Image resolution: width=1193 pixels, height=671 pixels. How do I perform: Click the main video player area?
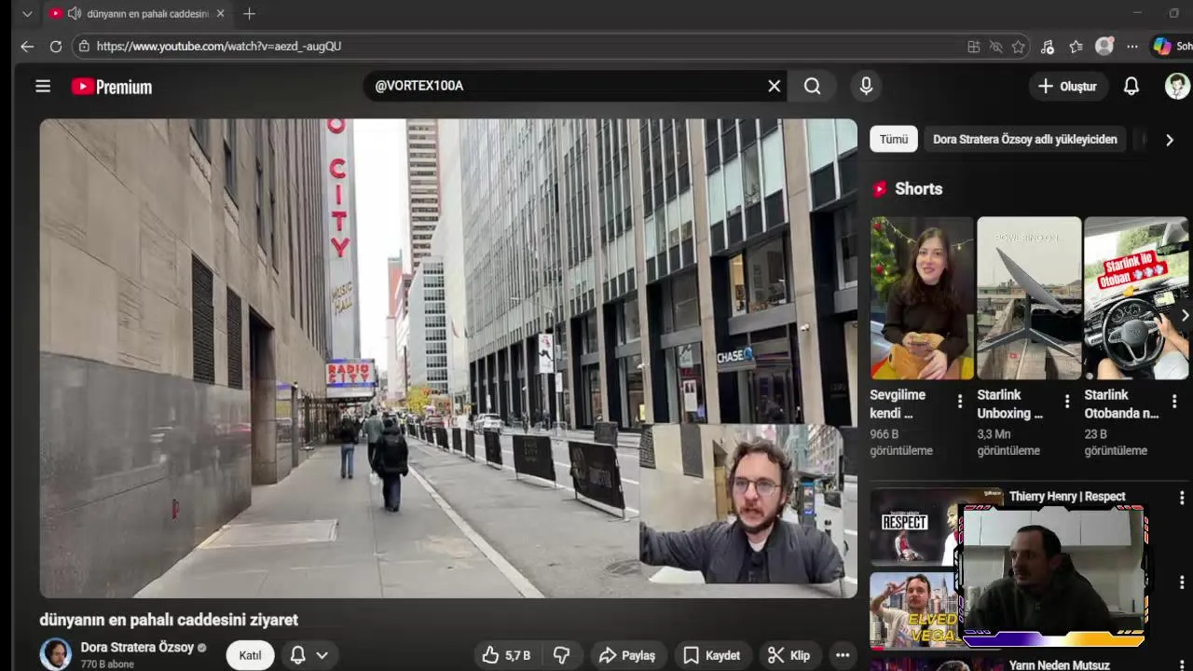[x=448, y=358]
